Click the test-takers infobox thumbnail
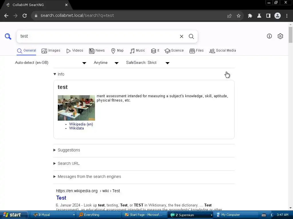The image size is (293, 219). coord(76,108)
